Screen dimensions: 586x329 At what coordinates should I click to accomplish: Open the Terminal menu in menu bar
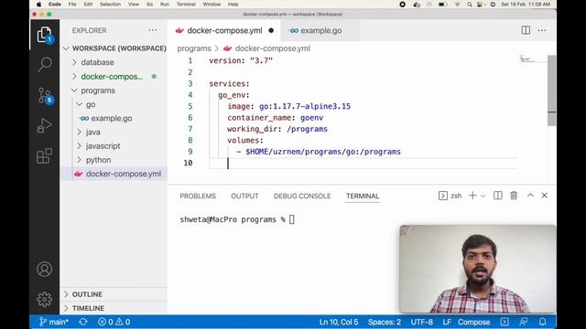(x=186, y=5)
